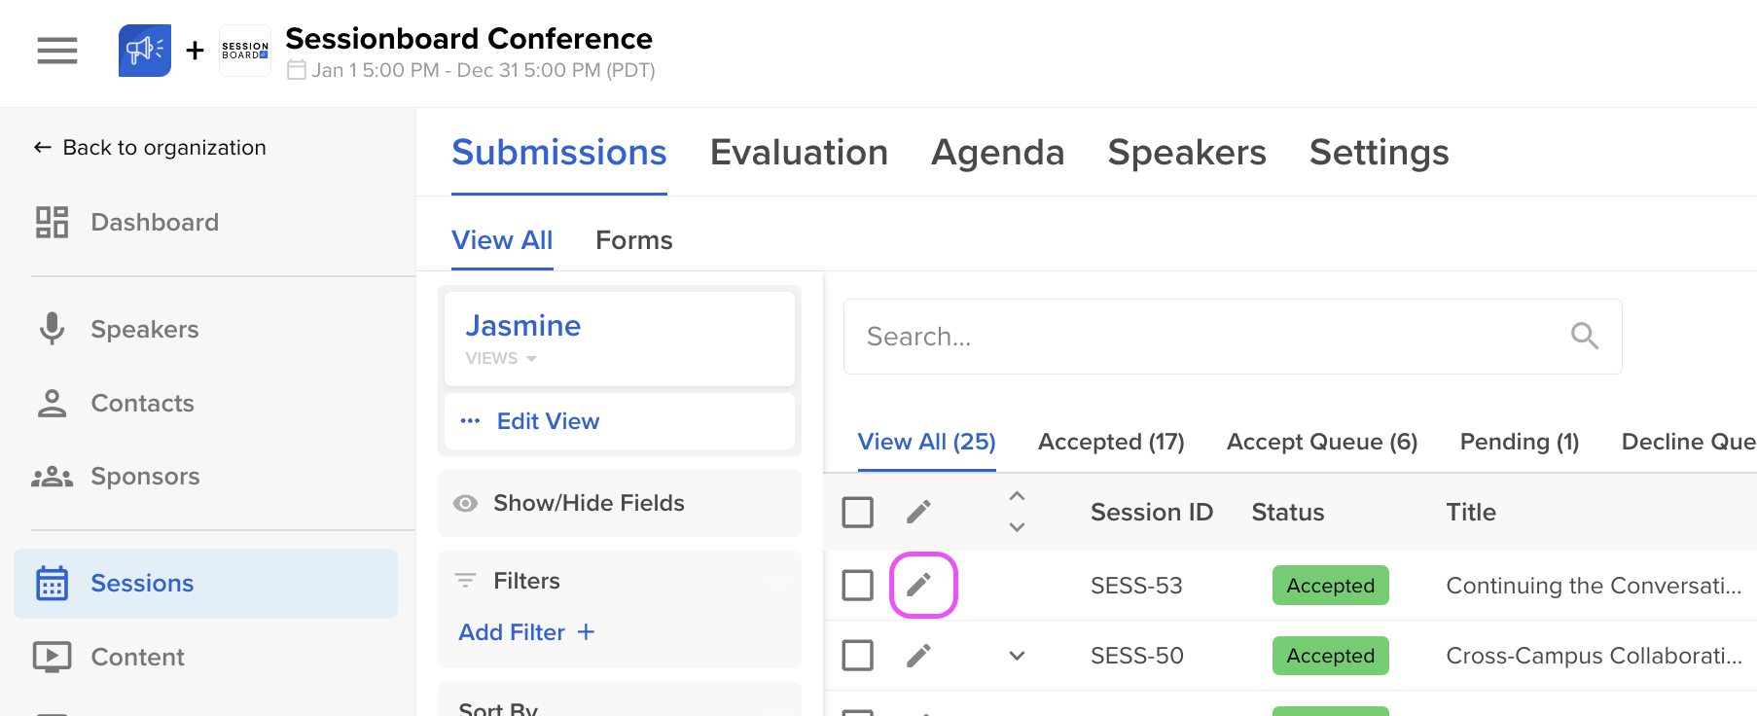Click the search magnifier icon
Image resolution: width=1757 pixels, height=716 pixels.
coord(1584,337)
